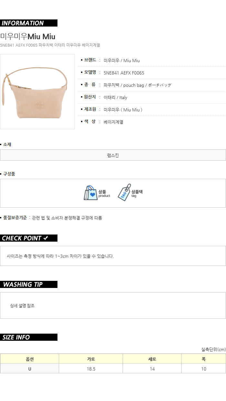226x401 pixels.
Task: Click the pouch bag type description text
Action: click(x=138, y=85)
